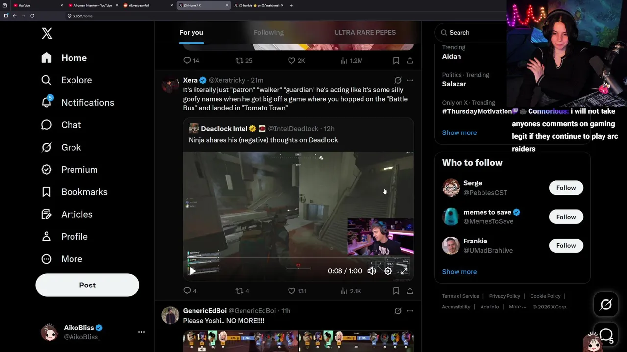The image size is (627, 352).
Task: Open the Chat section
Action: coord(61,125)
